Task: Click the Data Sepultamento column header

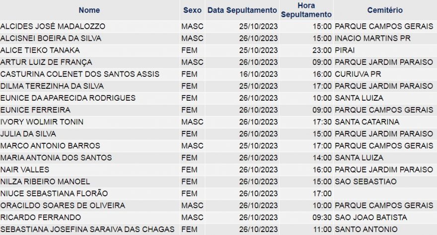Action: 242,10
